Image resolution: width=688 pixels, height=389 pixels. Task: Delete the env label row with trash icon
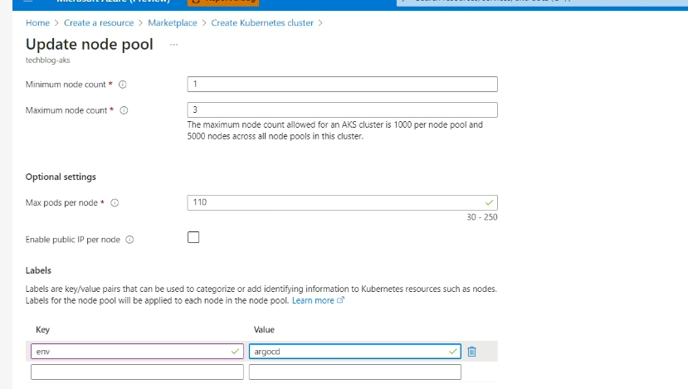pos(471,352)
